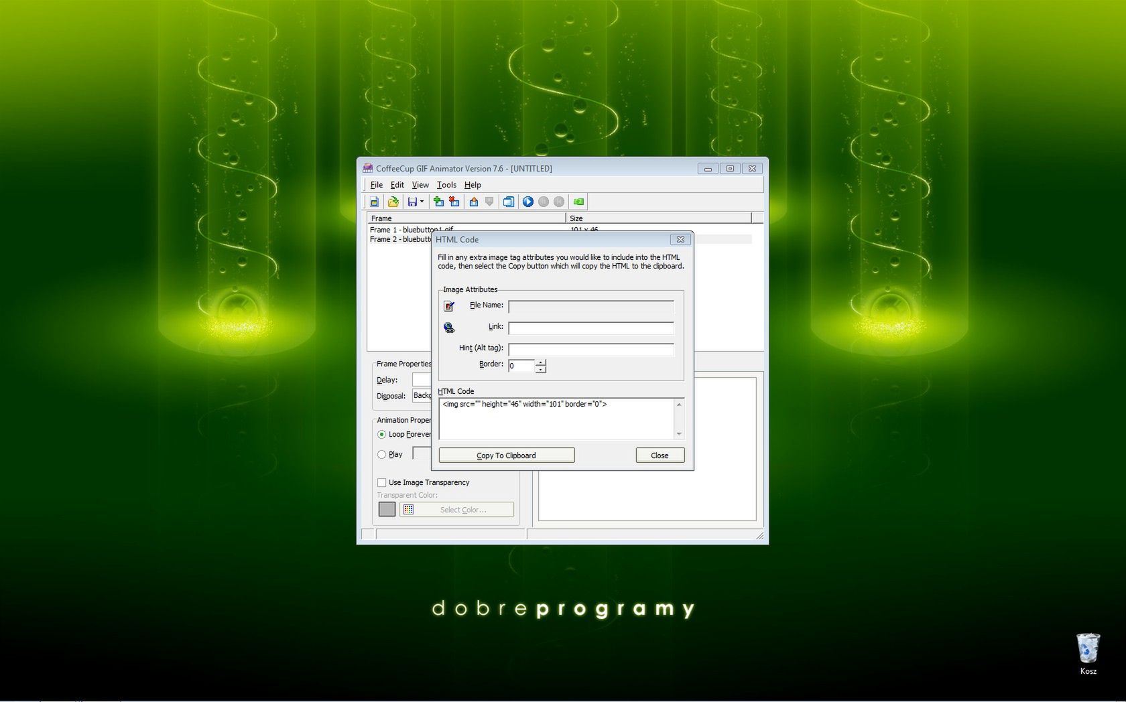Image resolution: width=1126 pixels, height=702 pixels.
Task: Click the Move Frame Up icon
Action: 474,202
